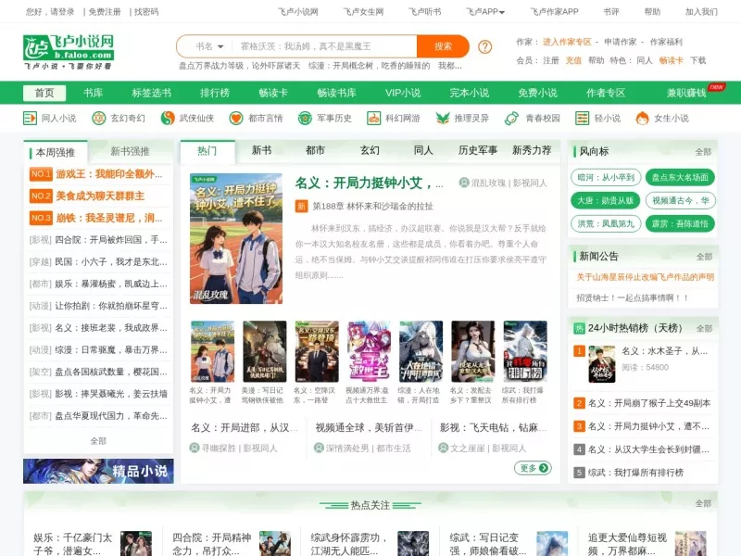Screen dimensions: 741x556
Task: Click author avatar icon beside 深情滴处男
Action: (x=319, y=448)
